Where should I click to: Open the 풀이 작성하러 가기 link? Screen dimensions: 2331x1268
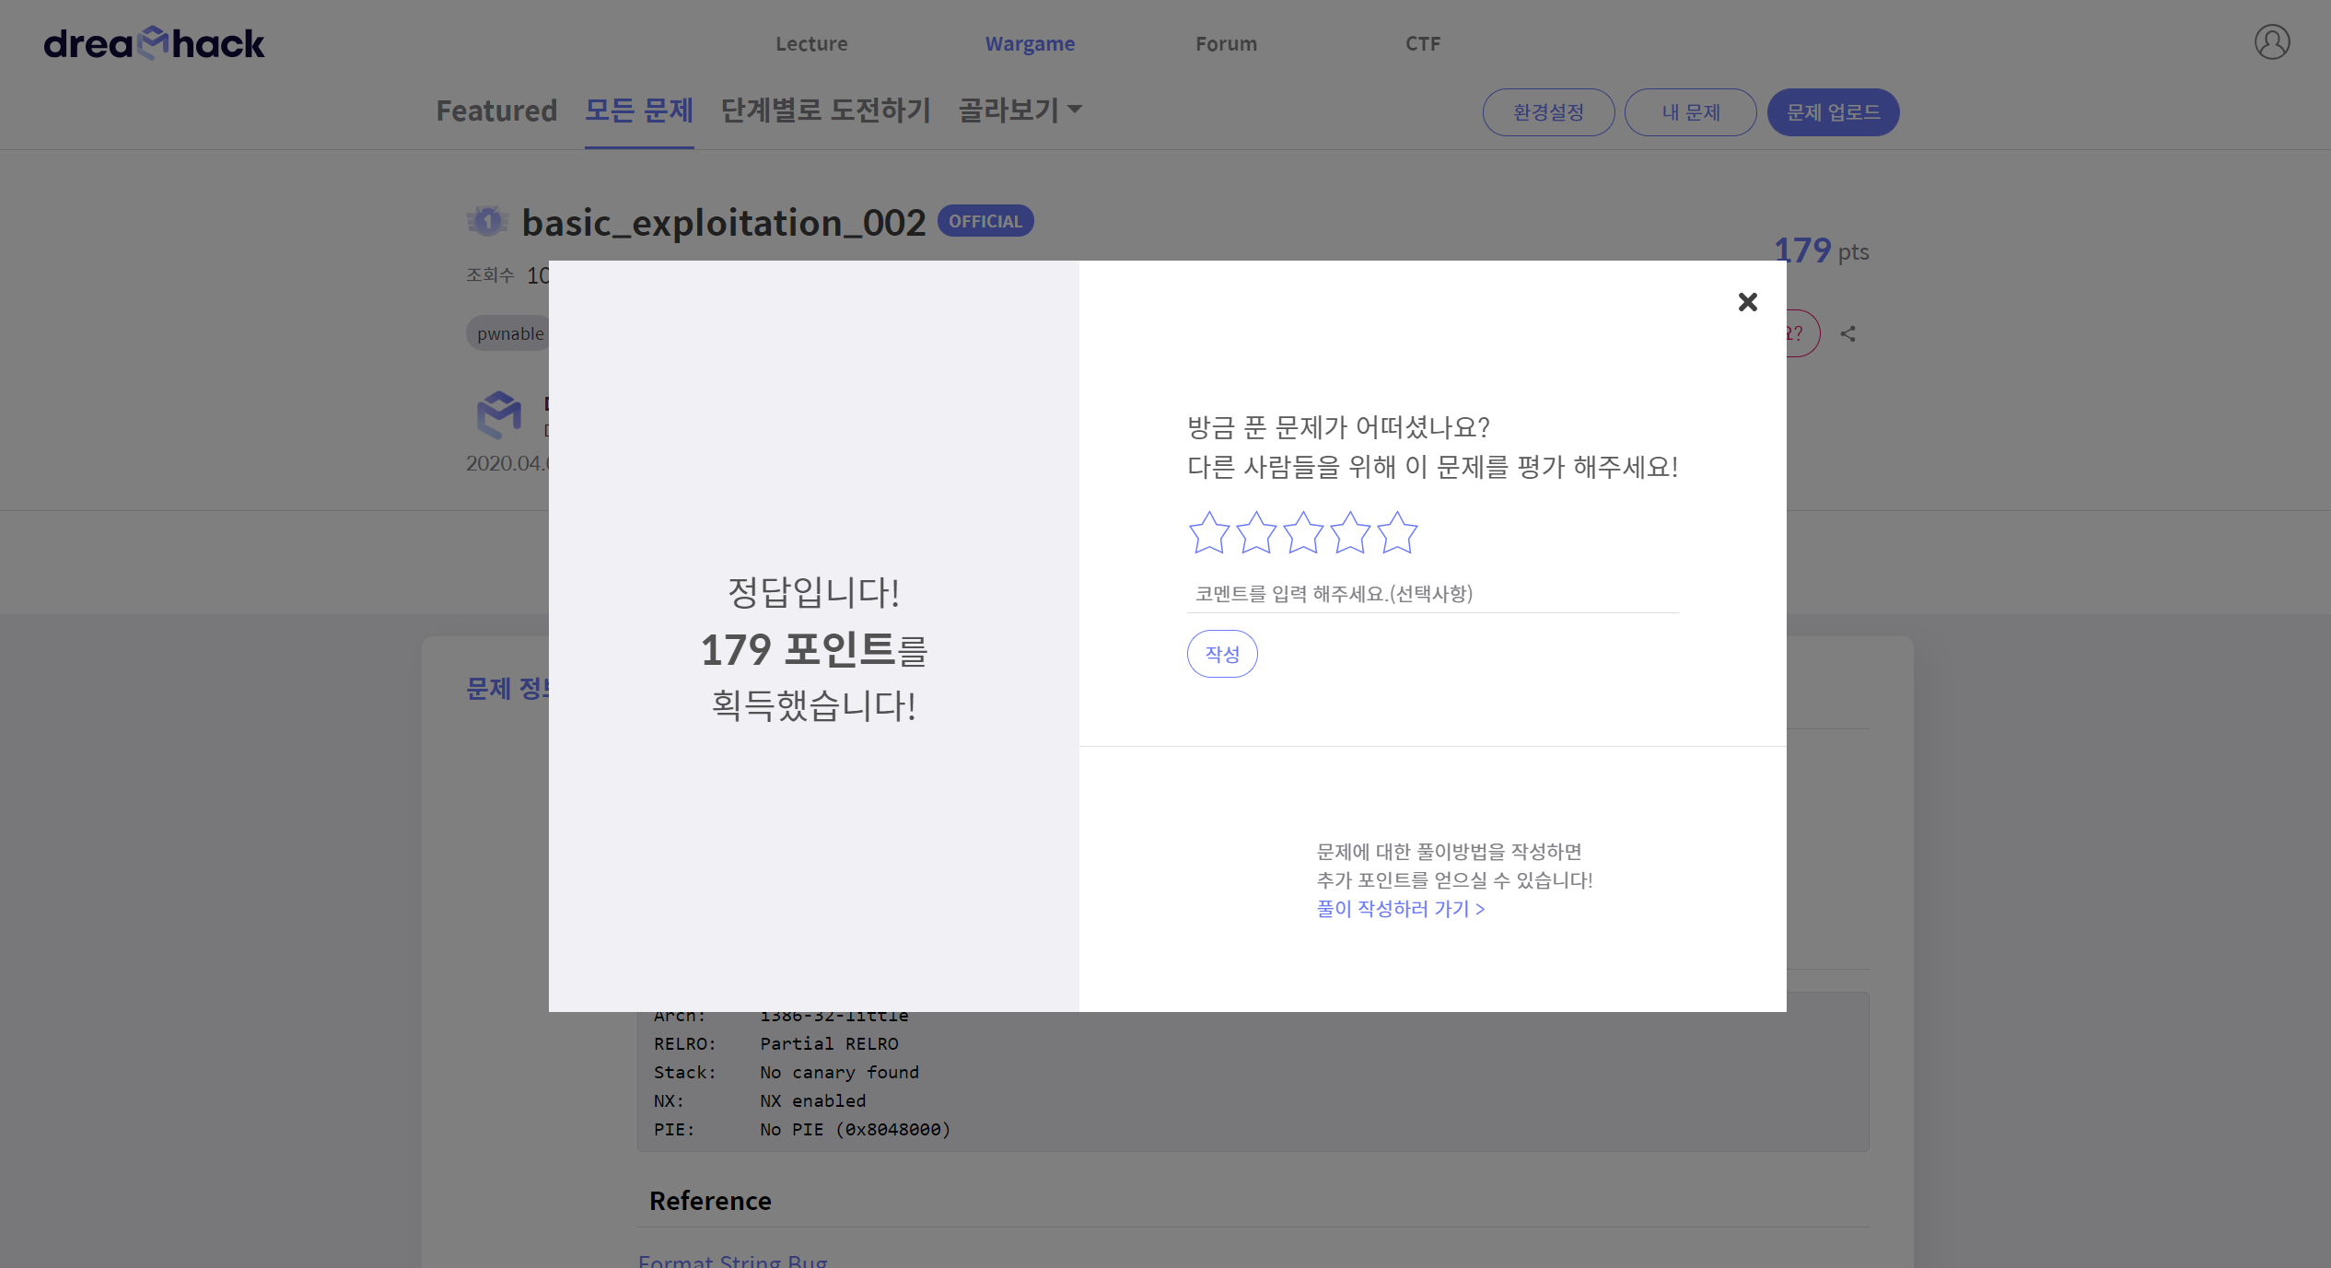[1400, 909]
